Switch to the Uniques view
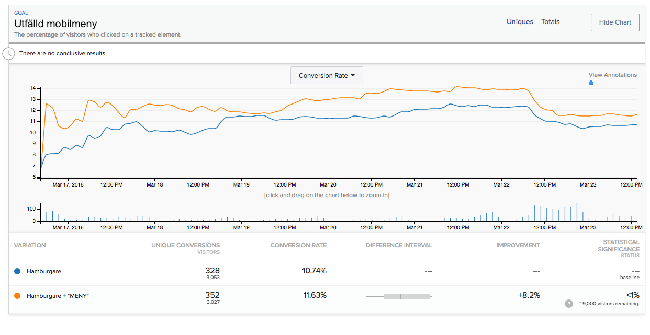This screenshot has height=335, width=650. point(520,22)
